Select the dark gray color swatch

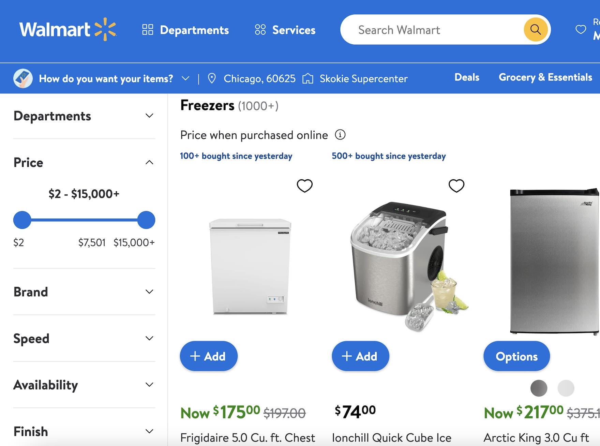pyautogui.click(x=539, y=388)
